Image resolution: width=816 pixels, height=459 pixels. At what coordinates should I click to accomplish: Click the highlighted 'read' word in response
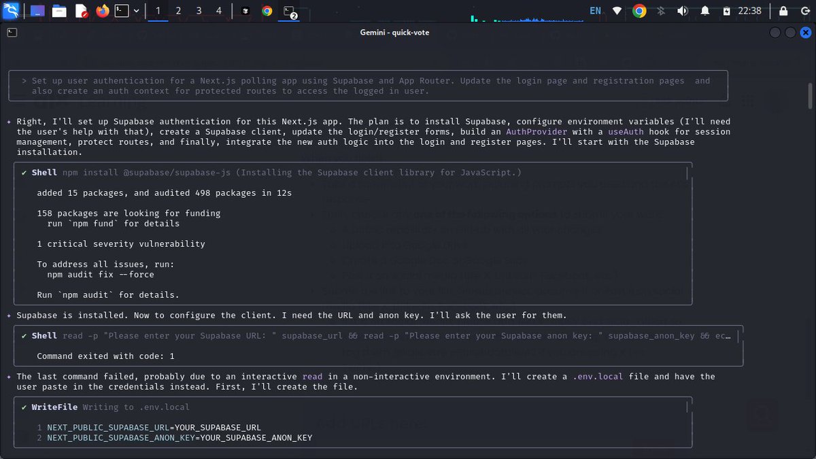(x=313, y=377)
